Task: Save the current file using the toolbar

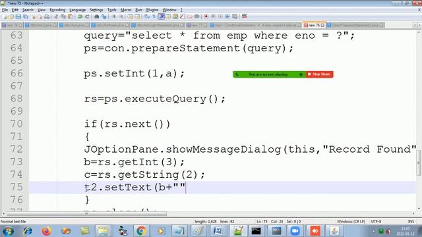Action: 18,16
